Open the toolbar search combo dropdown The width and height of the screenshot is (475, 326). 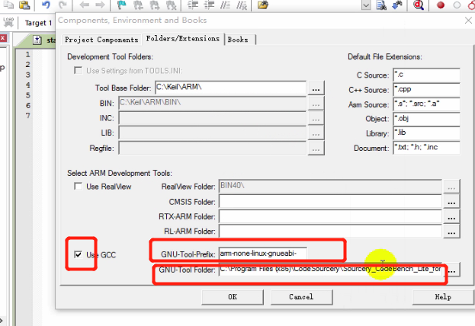click(367, 5)
